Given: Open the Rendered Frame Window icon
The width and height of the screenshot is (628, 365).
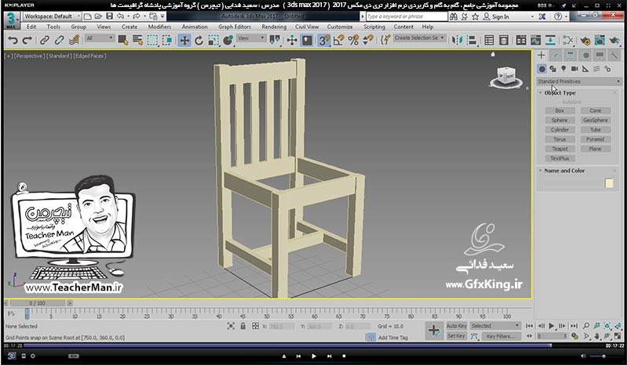Looking at the screenshot, I should [600, 40].
